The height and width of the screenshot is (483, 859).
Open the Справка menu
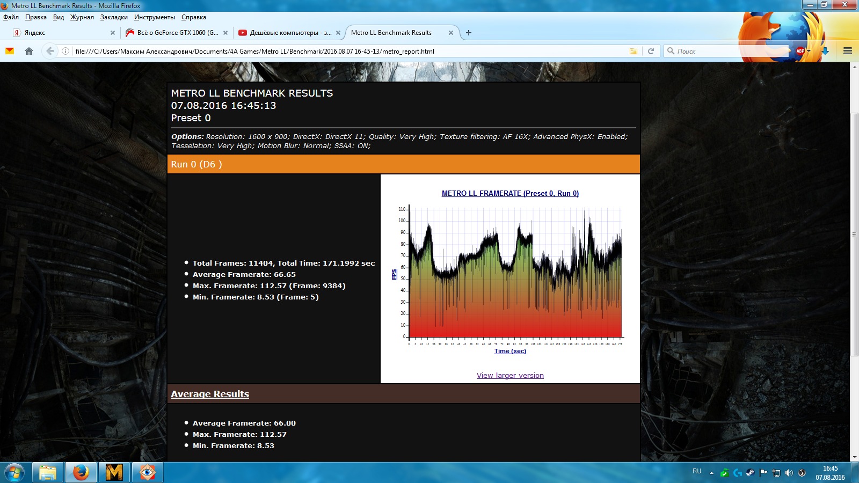click(194, 17)
